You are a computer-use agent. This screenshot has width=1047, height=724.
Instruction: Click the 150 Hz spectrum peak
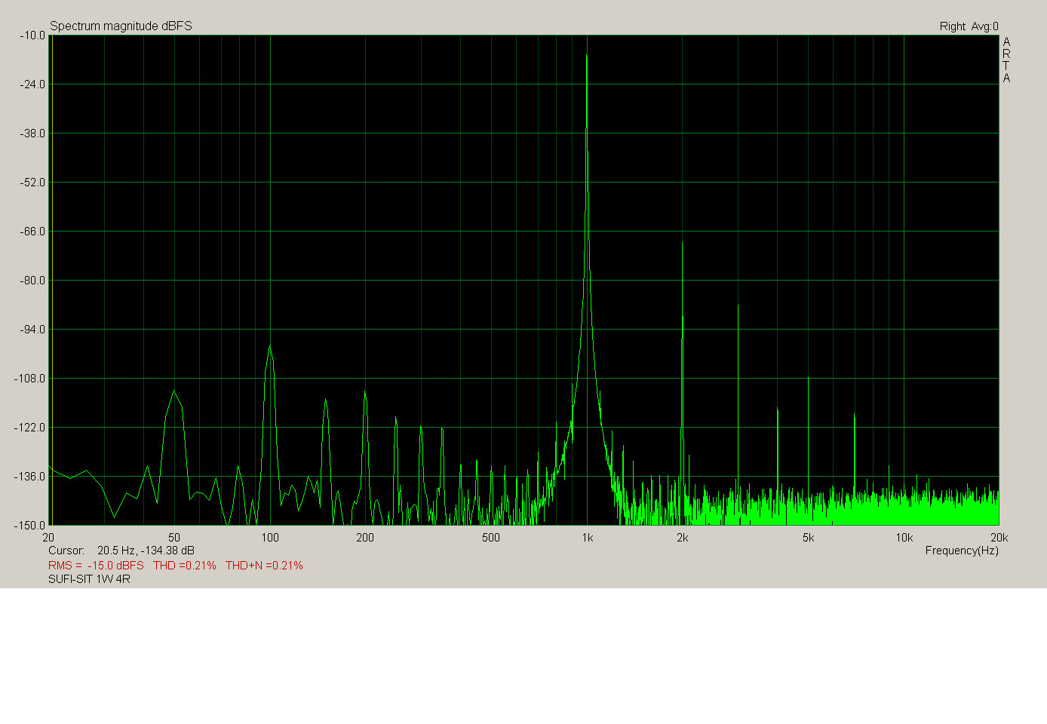tap(326, 399)
